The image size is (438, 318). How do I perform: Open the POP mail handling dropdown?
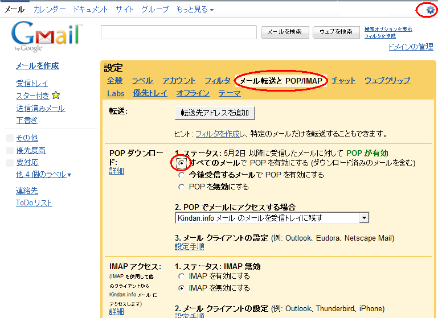[272, 218]
